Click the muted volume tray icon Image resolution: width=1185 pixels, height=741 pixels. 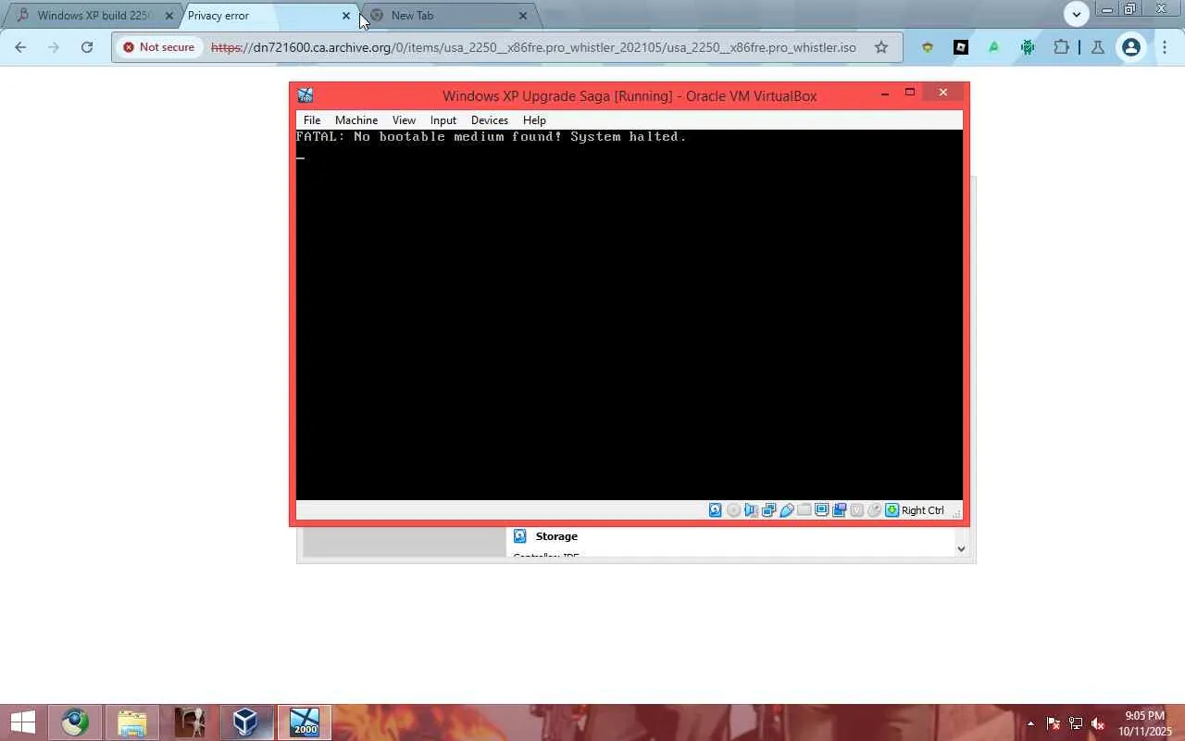1098,723
